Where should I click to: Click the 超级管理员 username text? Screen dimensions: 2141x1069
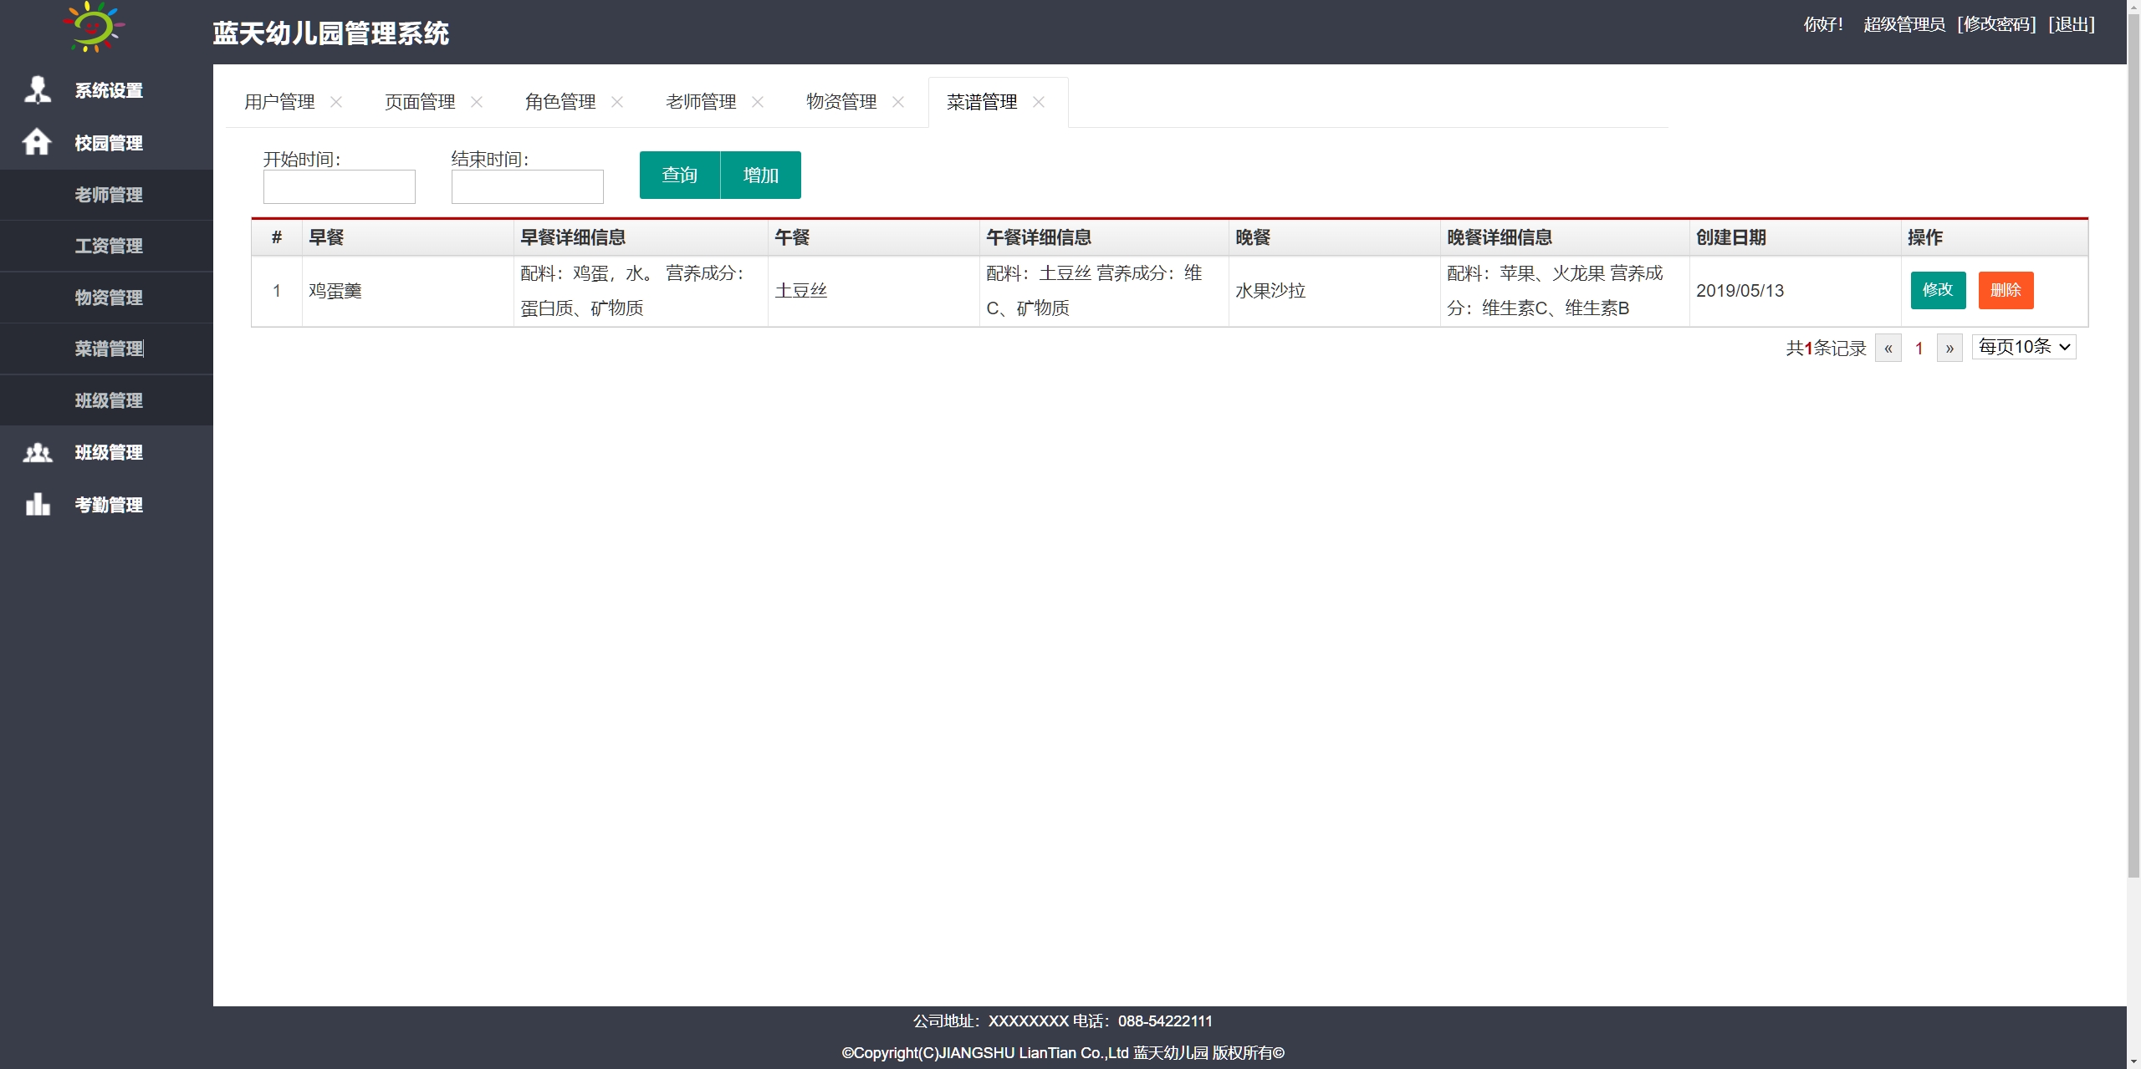1904,24
